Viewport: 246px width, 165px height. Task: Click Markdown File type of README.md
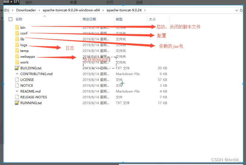click(x=128, y=91)
